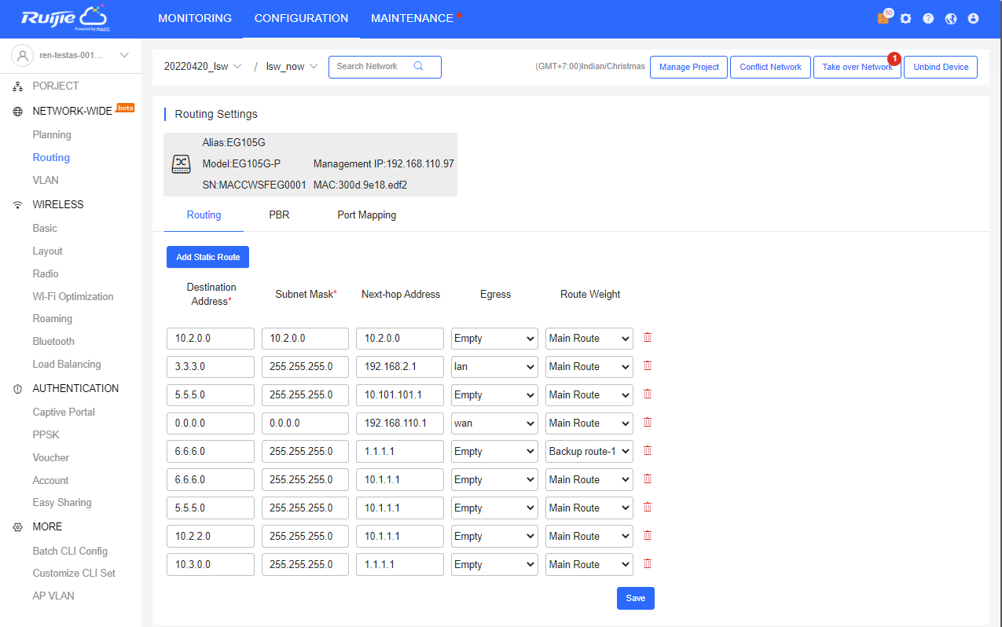Screen dimensions: 1002x627
Task: Open the settings gear in top bar
Action: pyautogui.click(x=905, y=18)
